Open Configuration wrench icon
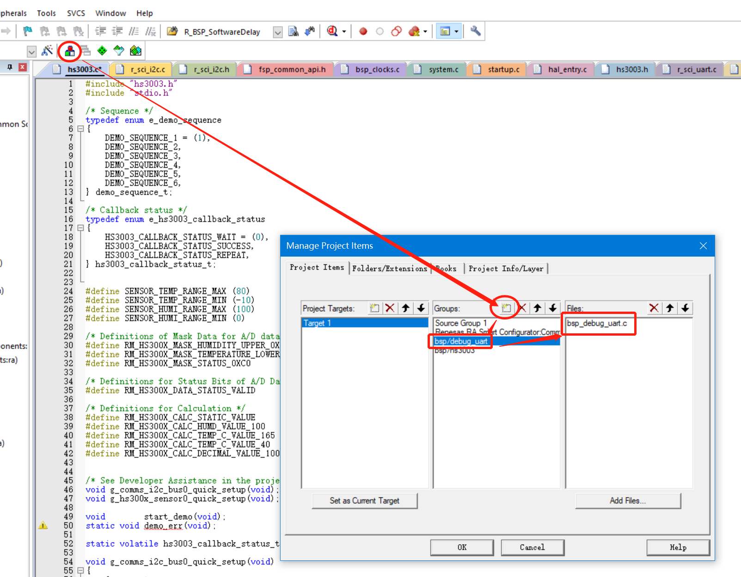Image resolution: width=741 pixels, height=577 pixels. 475,31
